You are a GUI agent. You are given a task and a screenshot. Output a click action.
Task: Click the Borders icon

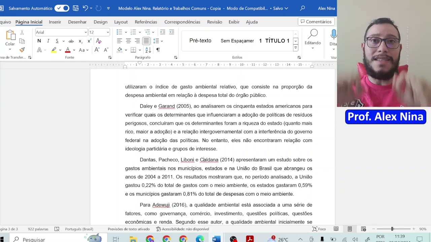point(133,50)
